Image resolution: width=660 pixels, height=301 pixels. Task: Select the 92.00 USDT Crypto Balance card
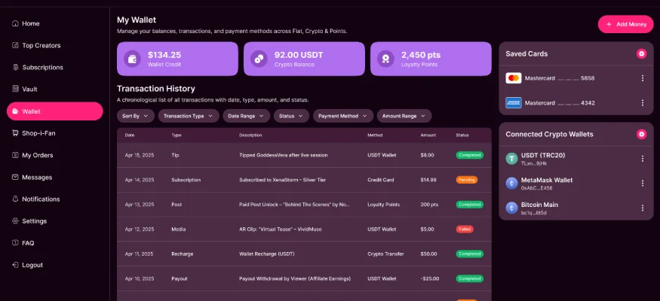click(304, 59)
